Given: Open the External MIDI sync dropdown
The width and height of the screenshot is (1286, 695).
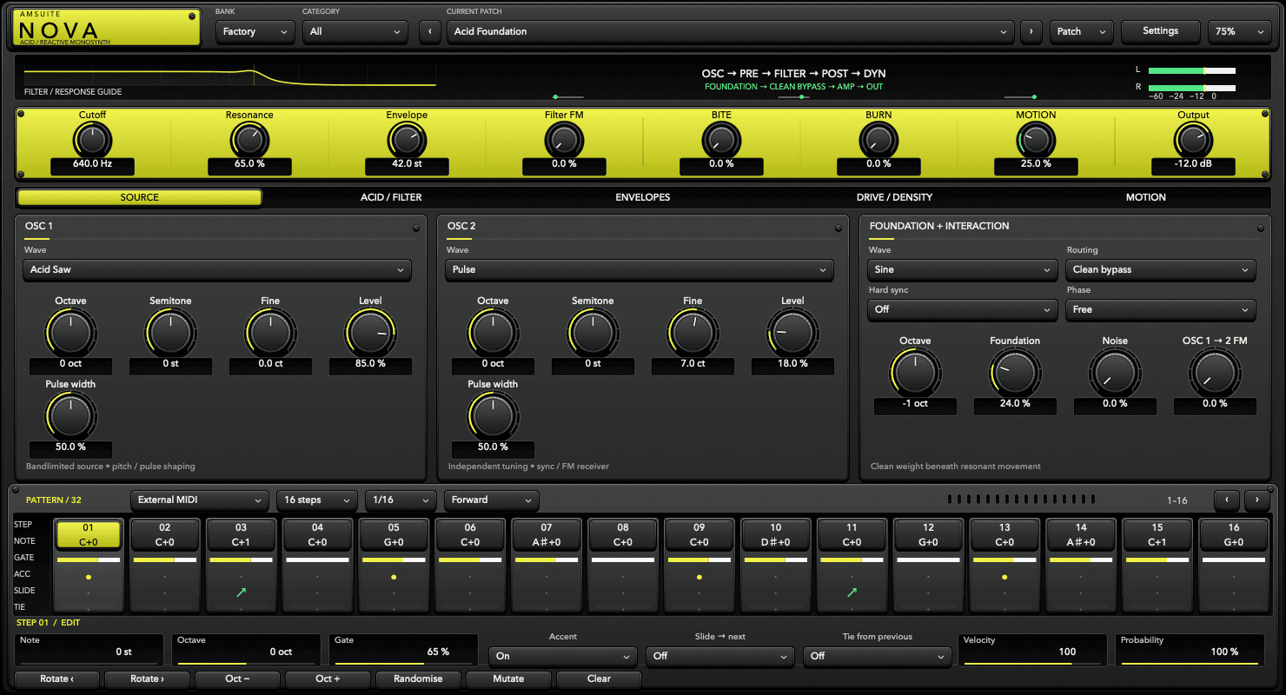Looking at the screenshot, I should click(200, 500).
